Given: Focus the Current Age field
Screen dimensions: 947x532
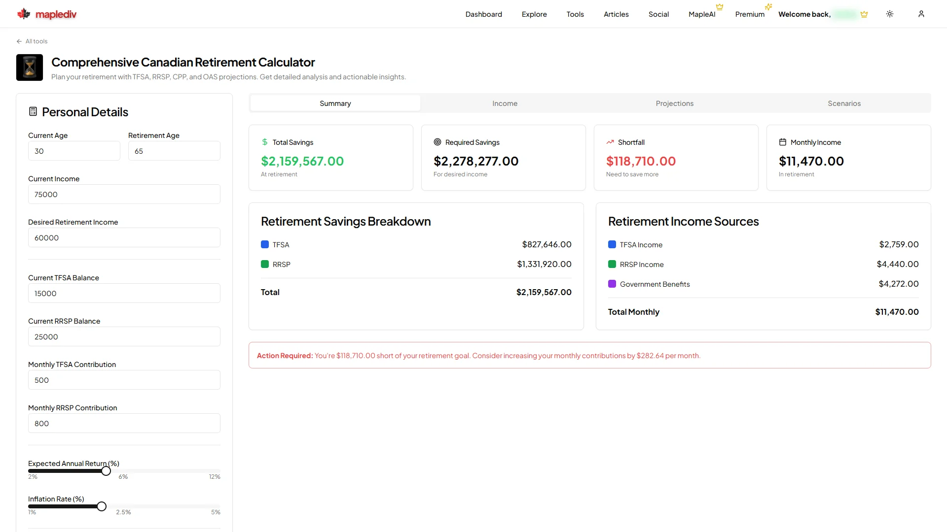Looking at the screenshot, I should tap(74, 151).
